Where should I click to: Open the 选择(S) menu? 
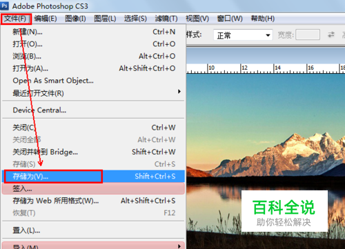tap(135, 19)
